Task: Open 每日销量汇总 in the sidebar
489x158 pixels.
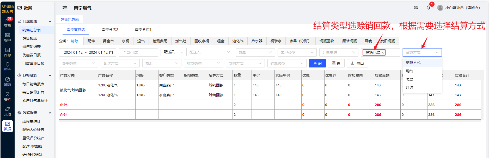Action: [33, 92]
